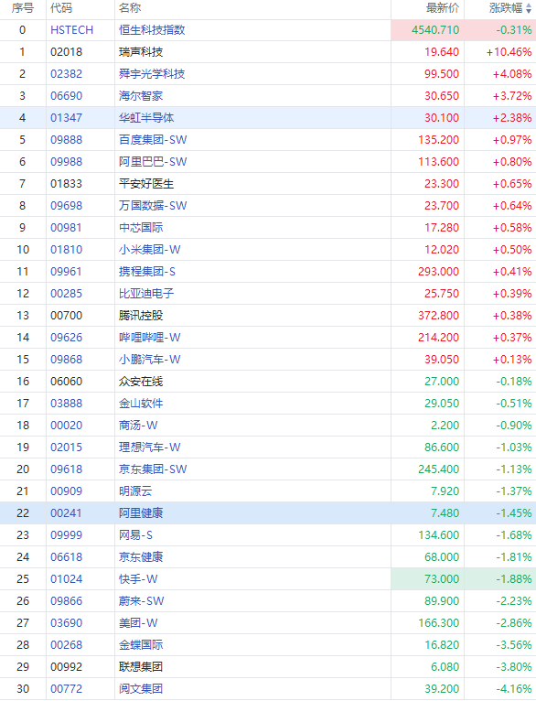The height and width of the screenshot is (701, 536).
Task: Select 腾讯控股 row
Action: [x=268, y=315]
